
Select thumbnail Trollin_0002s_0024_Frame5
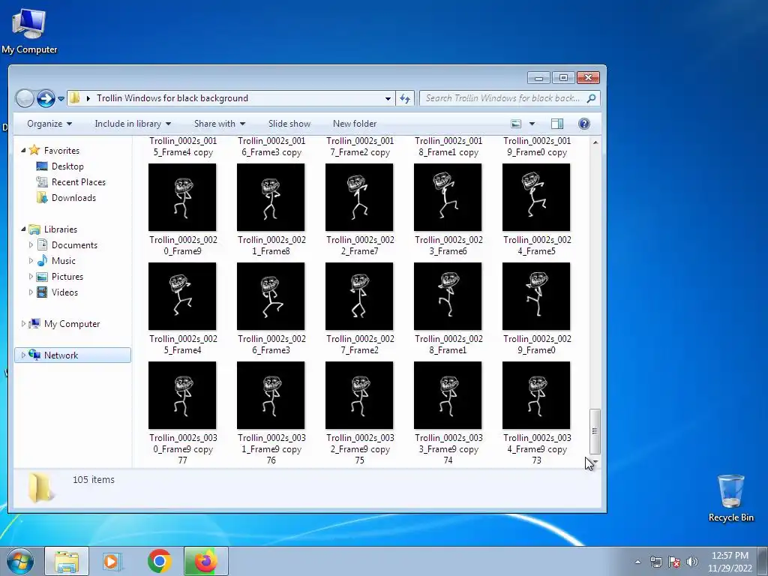coord(536,197)
